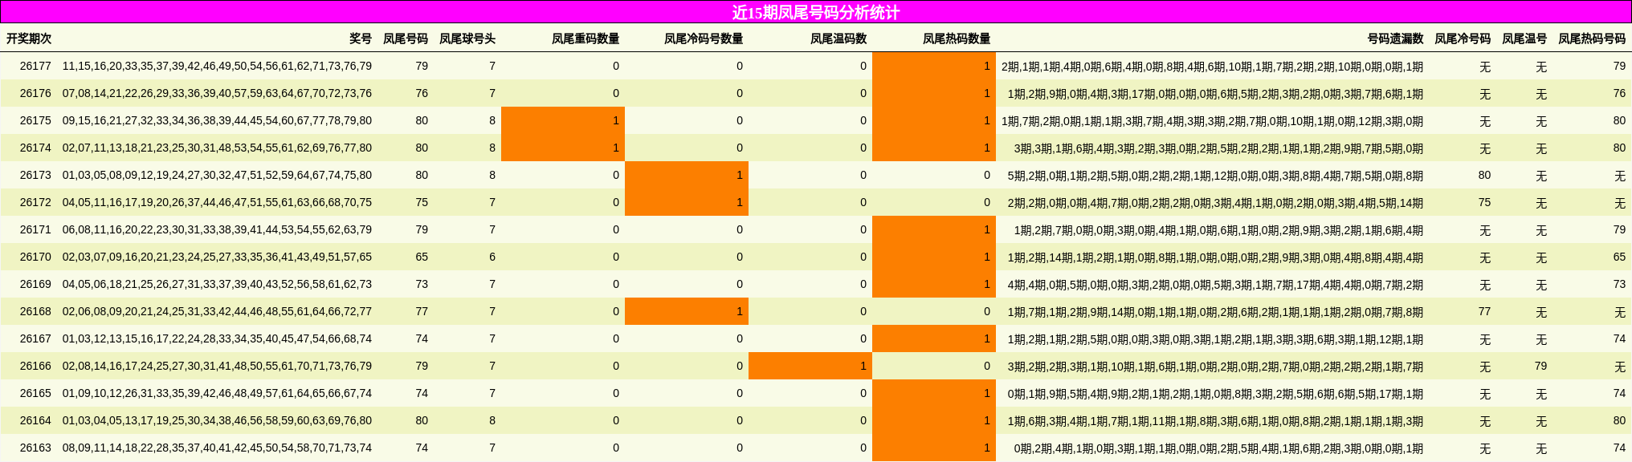Click the 开奖期次 column header
The width and height of the screenshot is (1632, 462).
[29, 38]
